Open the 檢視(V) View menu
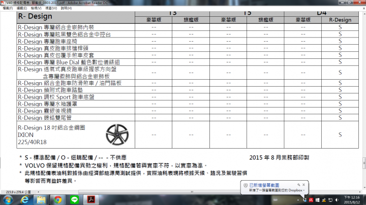 point(36,8)
